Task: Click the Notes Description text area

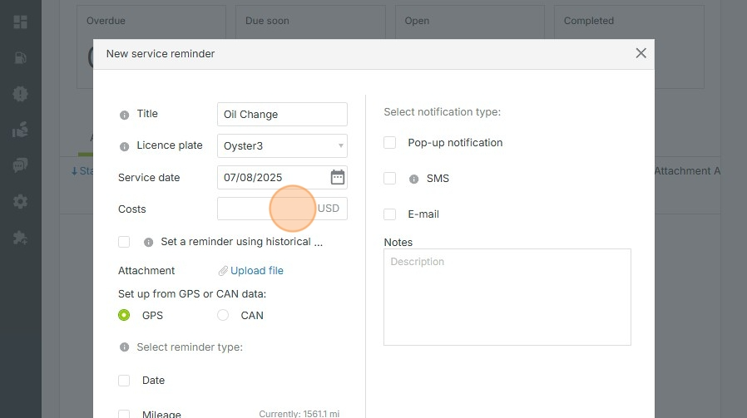Action: (x=507, y=297)
